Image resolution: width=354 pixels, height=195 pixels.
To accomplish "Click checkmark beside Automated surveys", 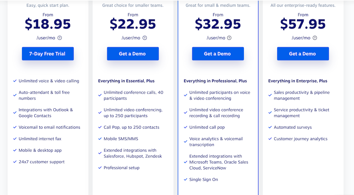I will tap(270, 127).
